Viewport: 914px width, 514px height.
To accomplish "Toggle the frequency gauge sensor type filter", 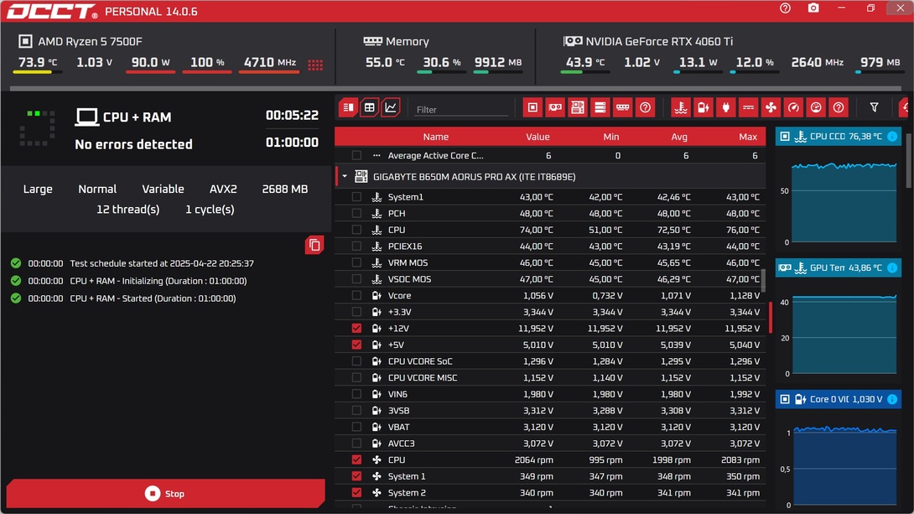I will (793, 107).
